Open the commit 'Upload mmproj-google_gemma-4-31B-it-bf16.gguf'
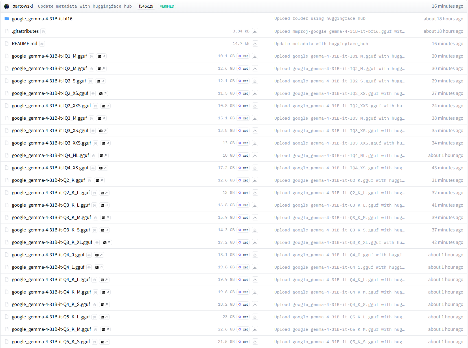468x348 pixels. [x=339, y=31]
